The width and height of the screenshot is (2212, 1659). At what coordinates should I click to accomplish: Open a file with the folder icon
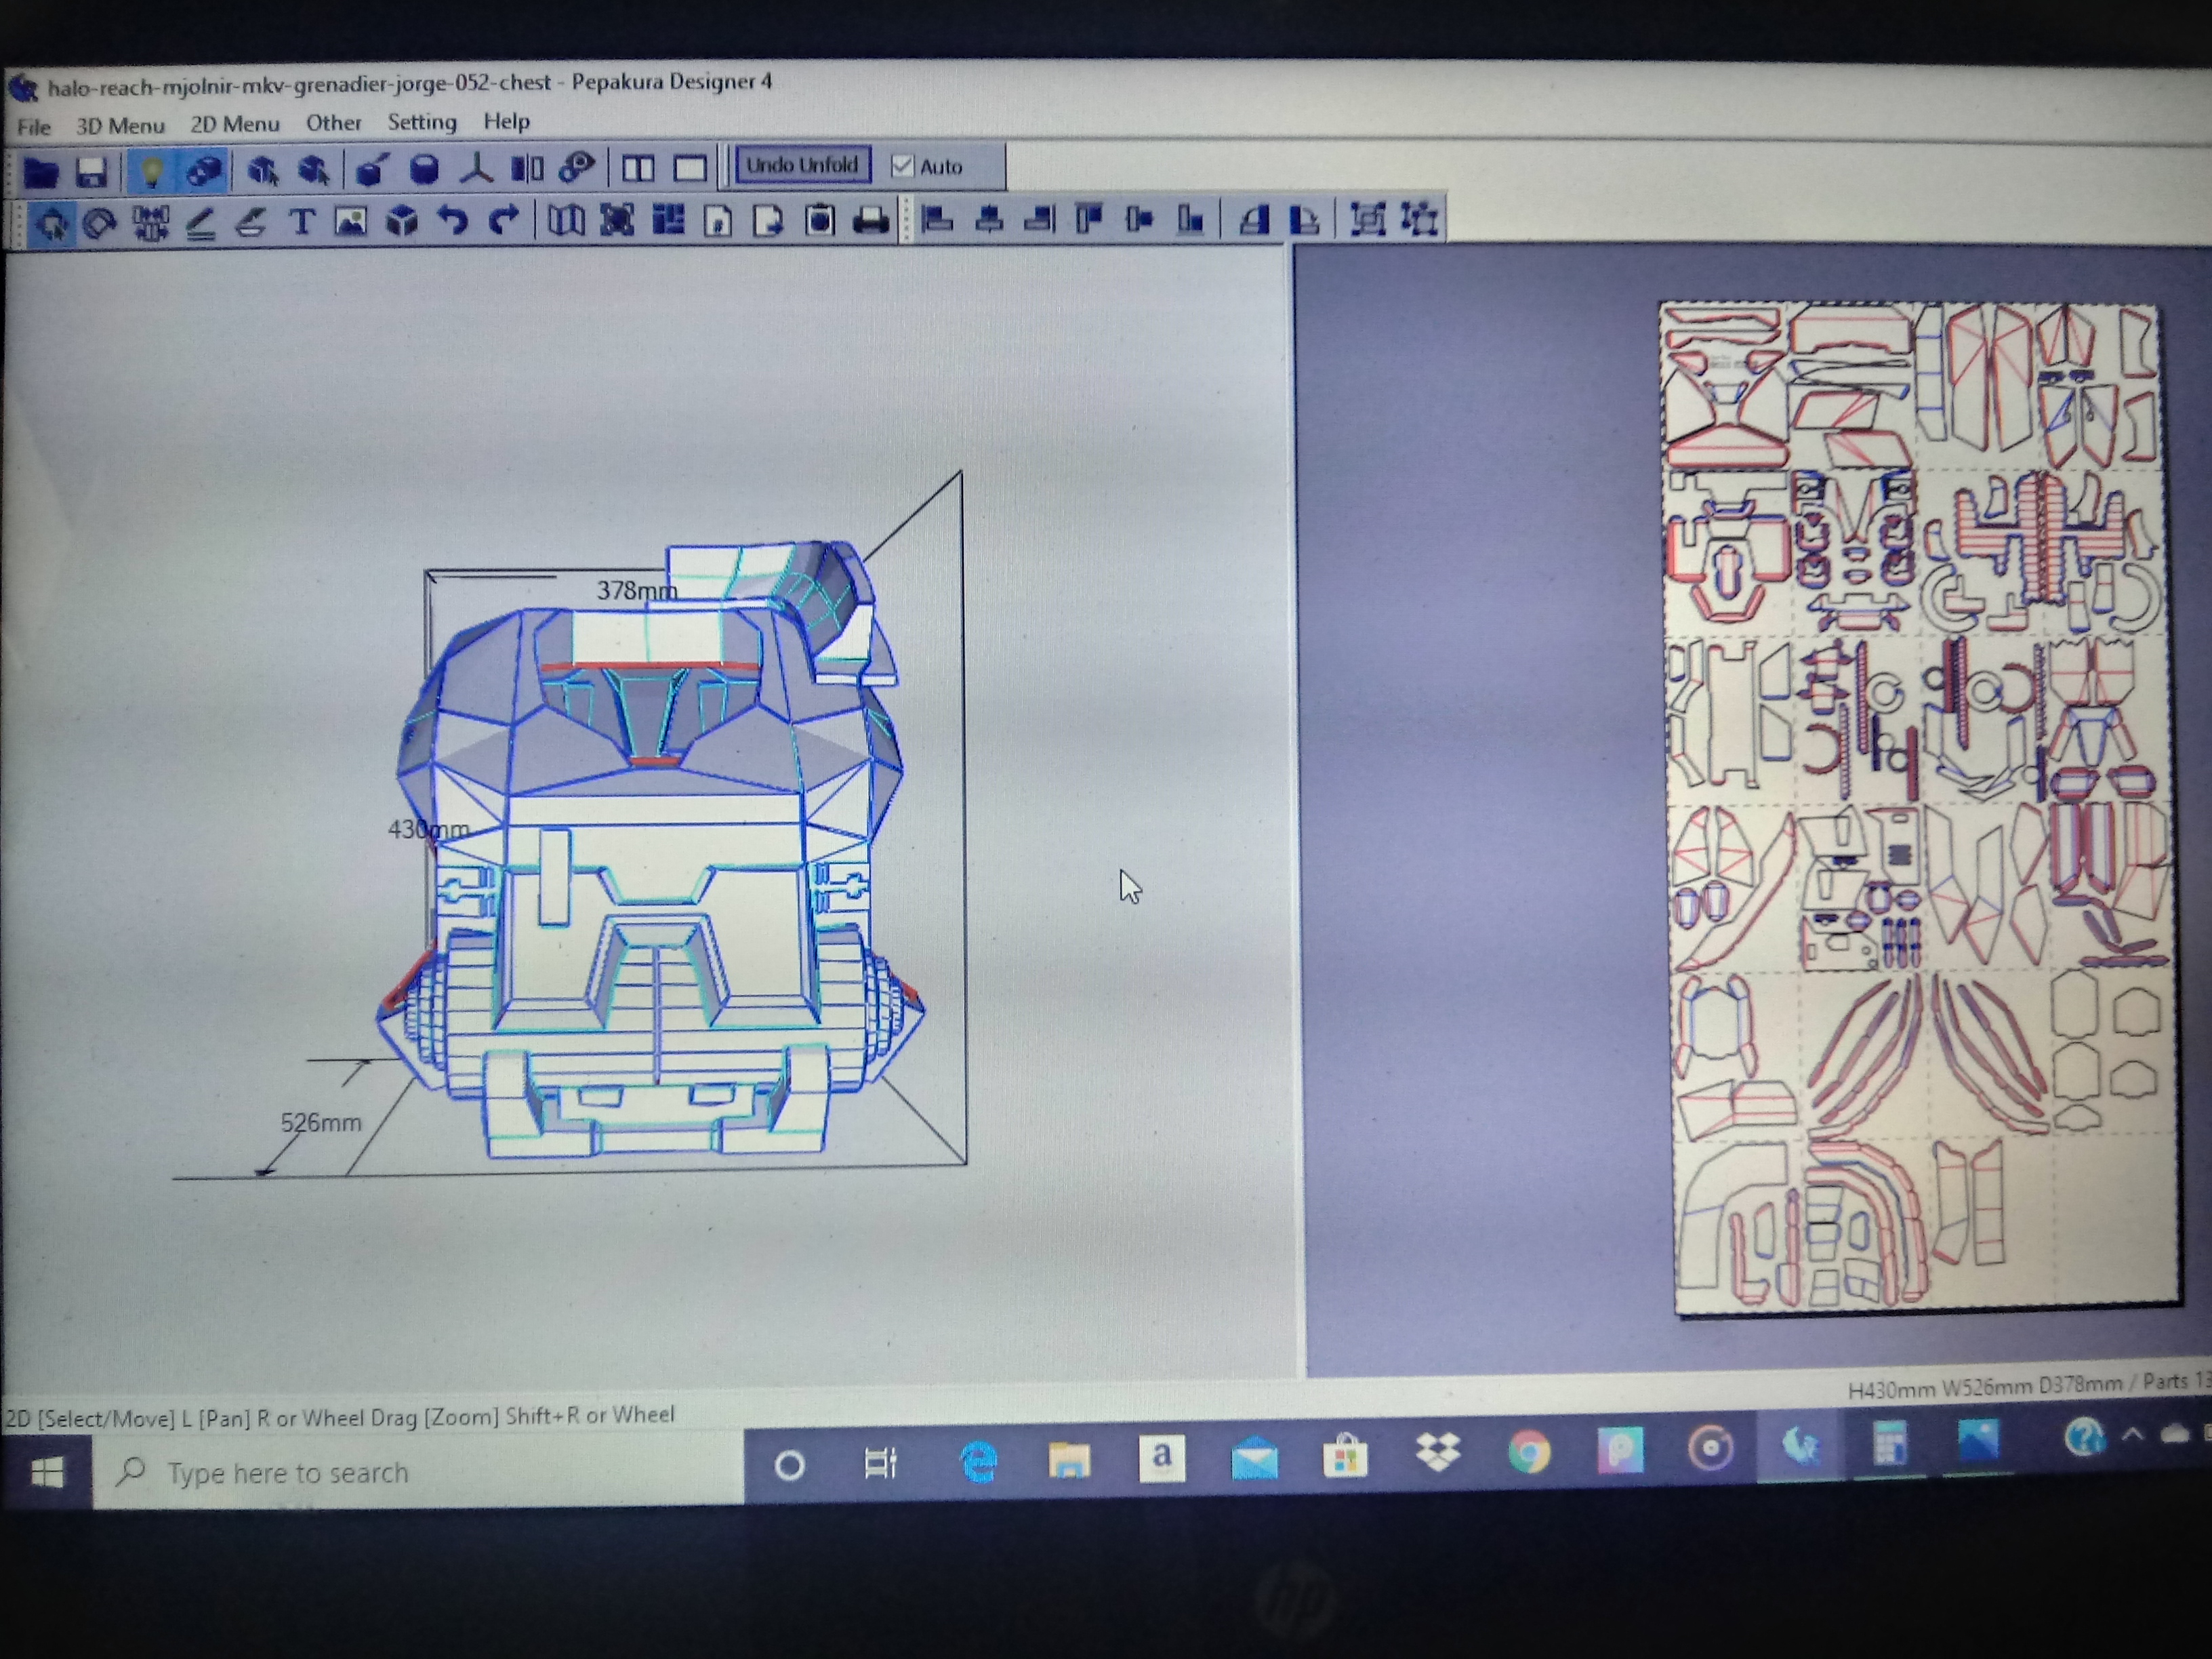(x=41, y=172)
